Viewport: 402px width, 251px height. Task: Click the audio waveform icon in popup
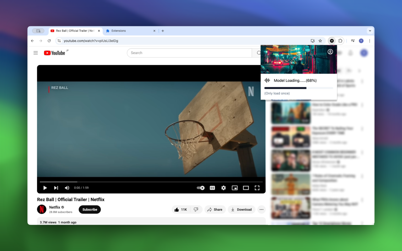[267, 80]
